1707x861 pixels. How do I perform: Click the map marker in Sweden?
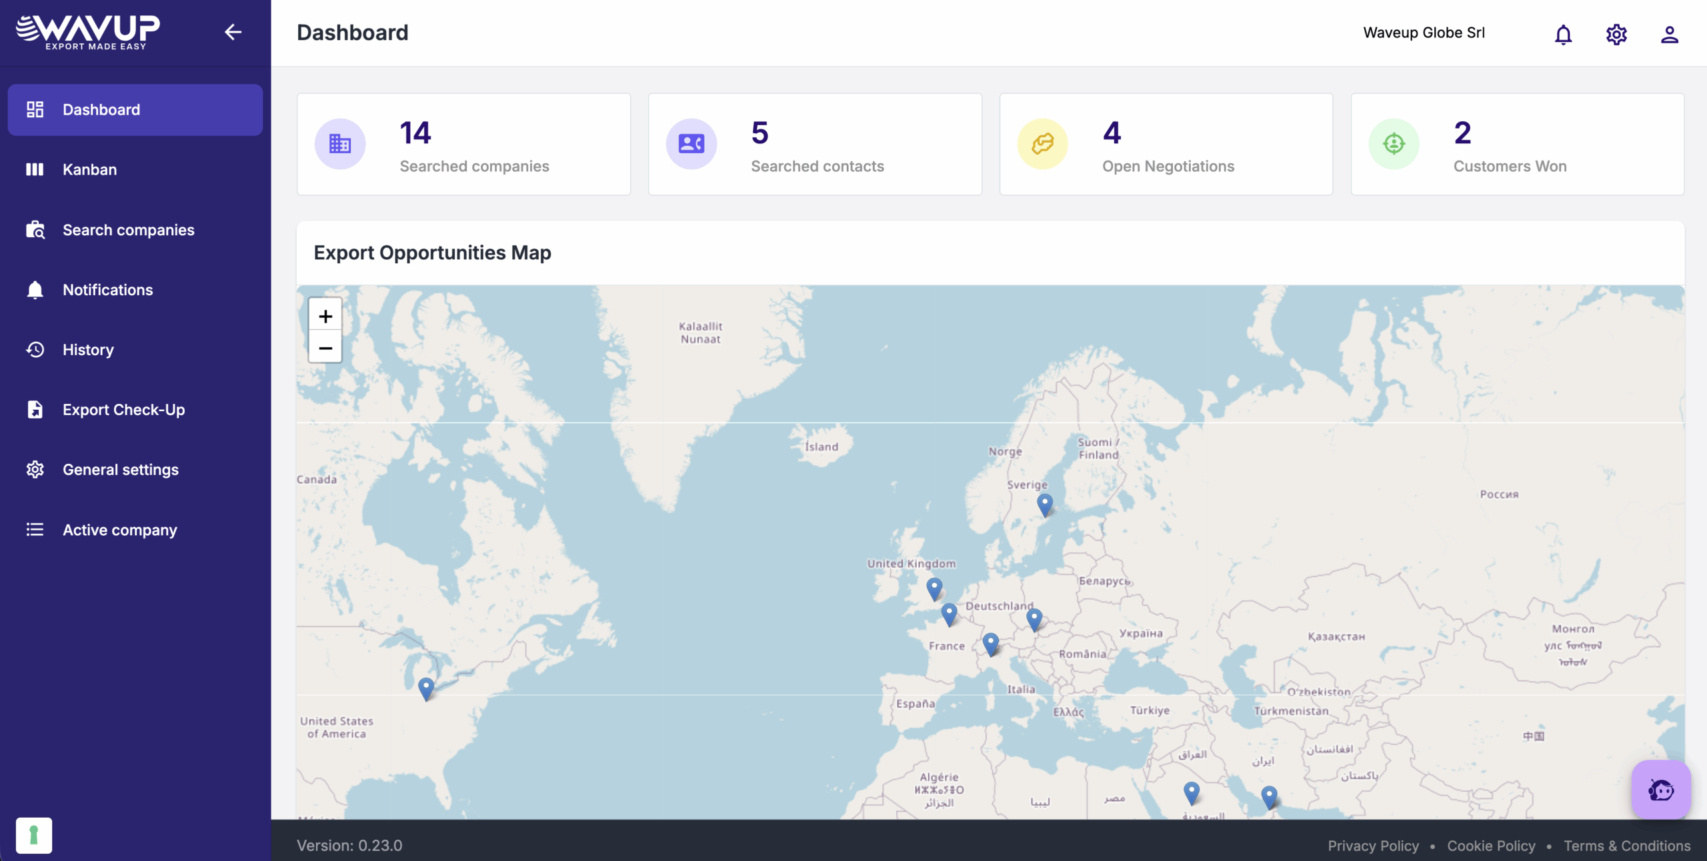pos(1045,504)
